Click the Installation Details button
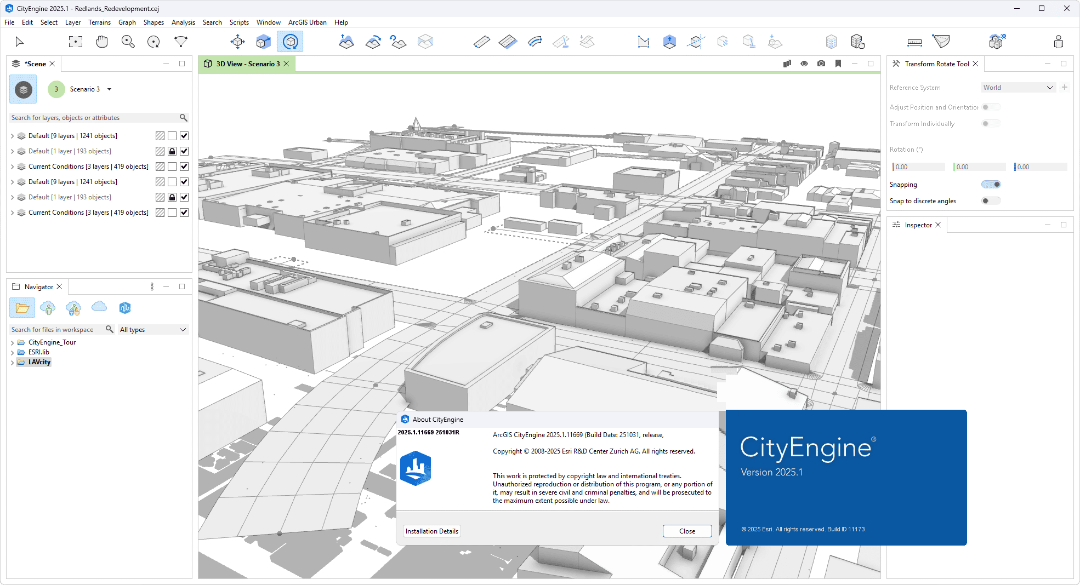This screenshot has height=585, width=1080. (431, 531)
